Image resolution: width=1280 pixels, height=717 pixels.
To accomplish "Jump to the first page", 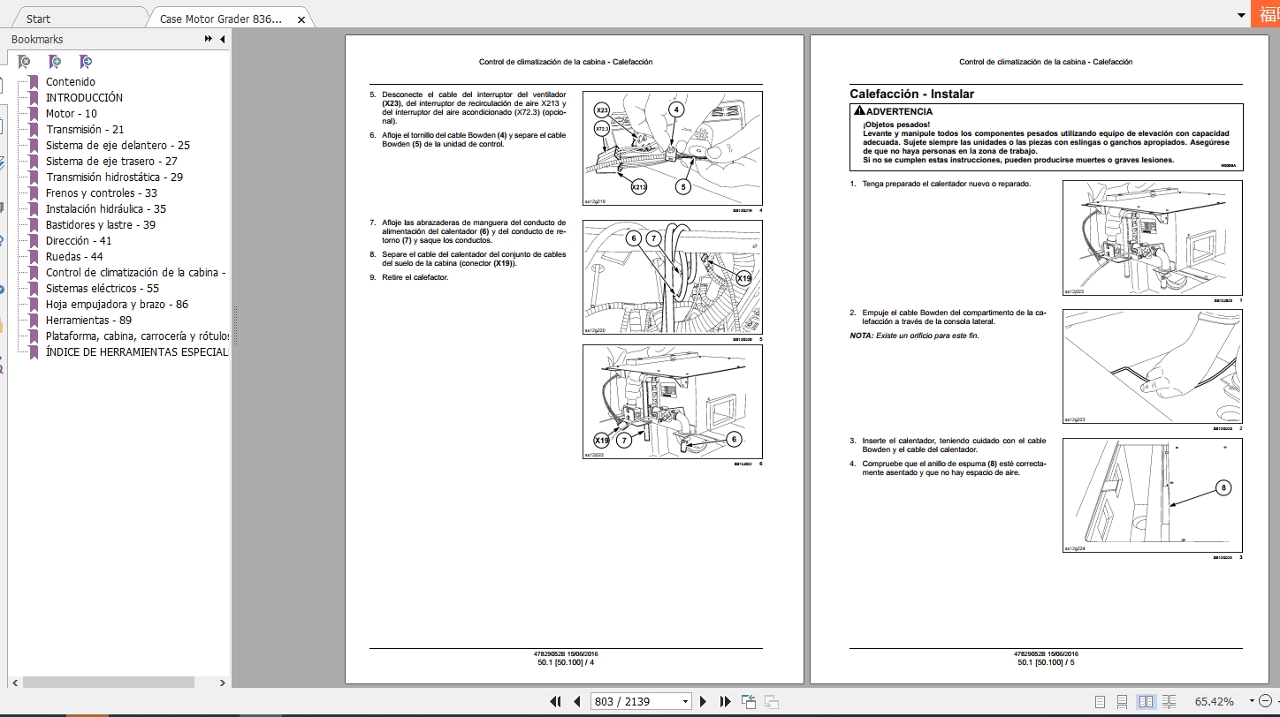I will (556, 701).
